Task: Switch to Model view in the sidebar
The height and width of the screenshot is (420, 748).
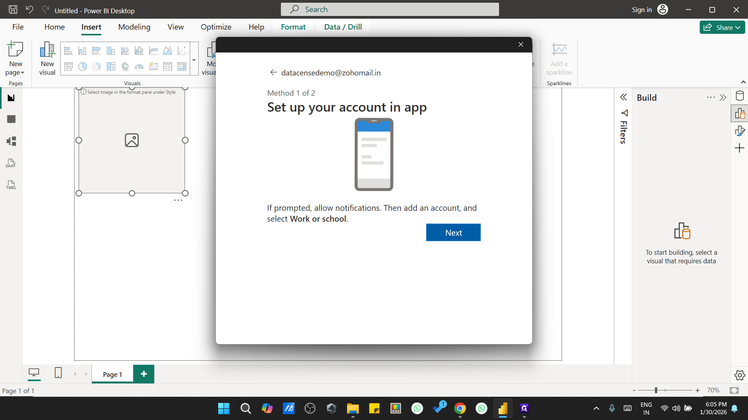Action: click(x=11, y=141)
